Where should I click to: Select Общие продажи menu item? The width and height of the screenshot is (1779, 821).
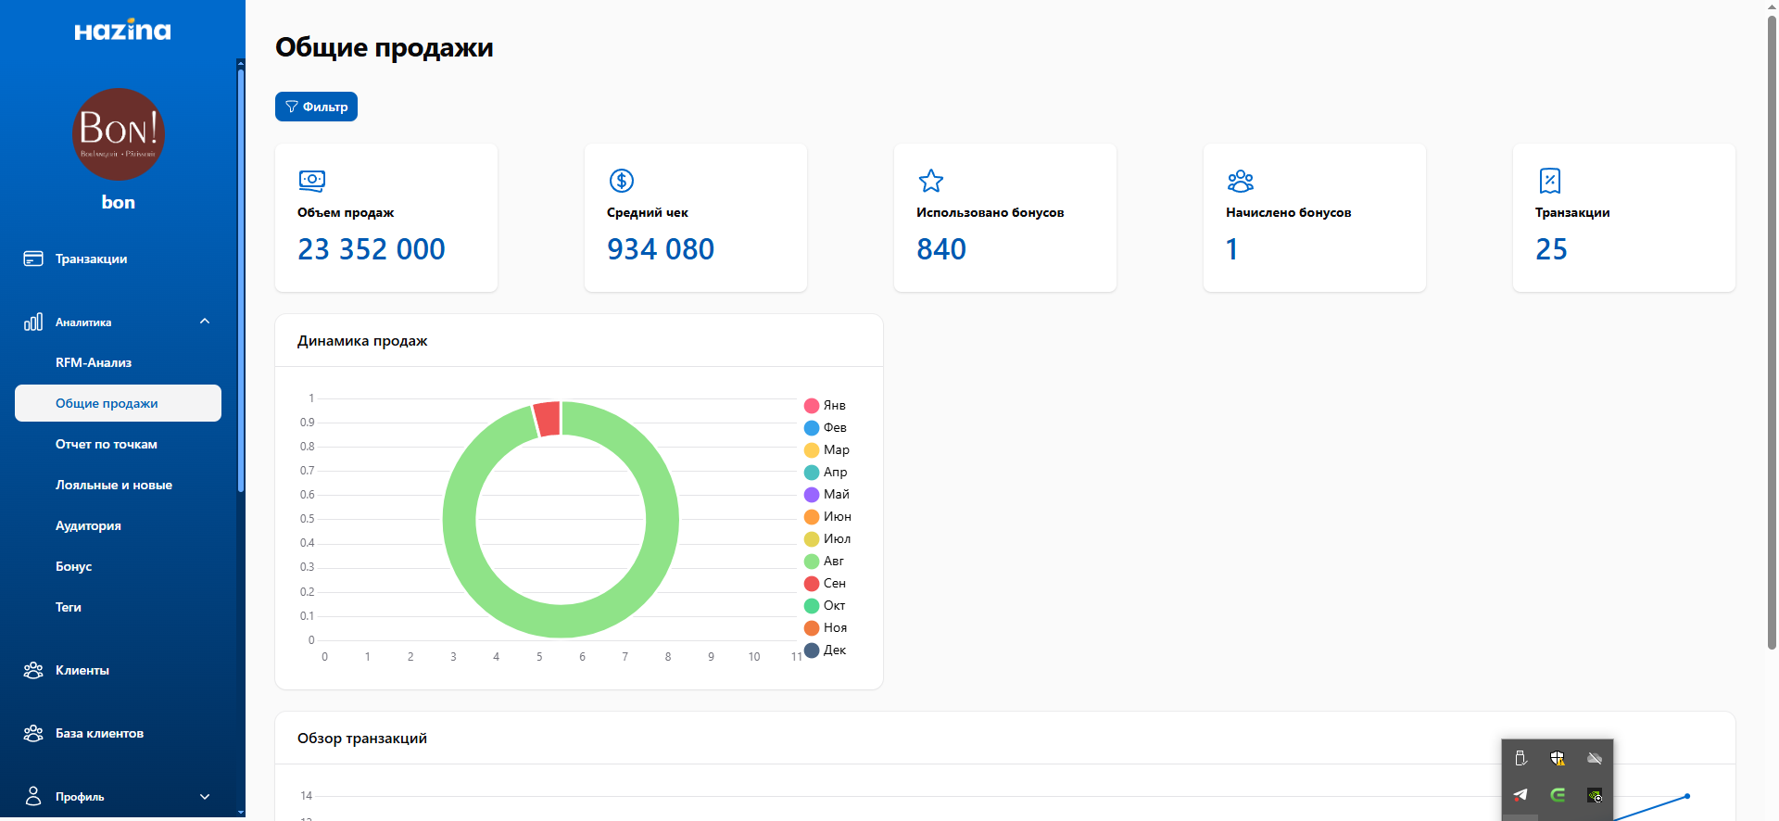click(x=118, y=403)
